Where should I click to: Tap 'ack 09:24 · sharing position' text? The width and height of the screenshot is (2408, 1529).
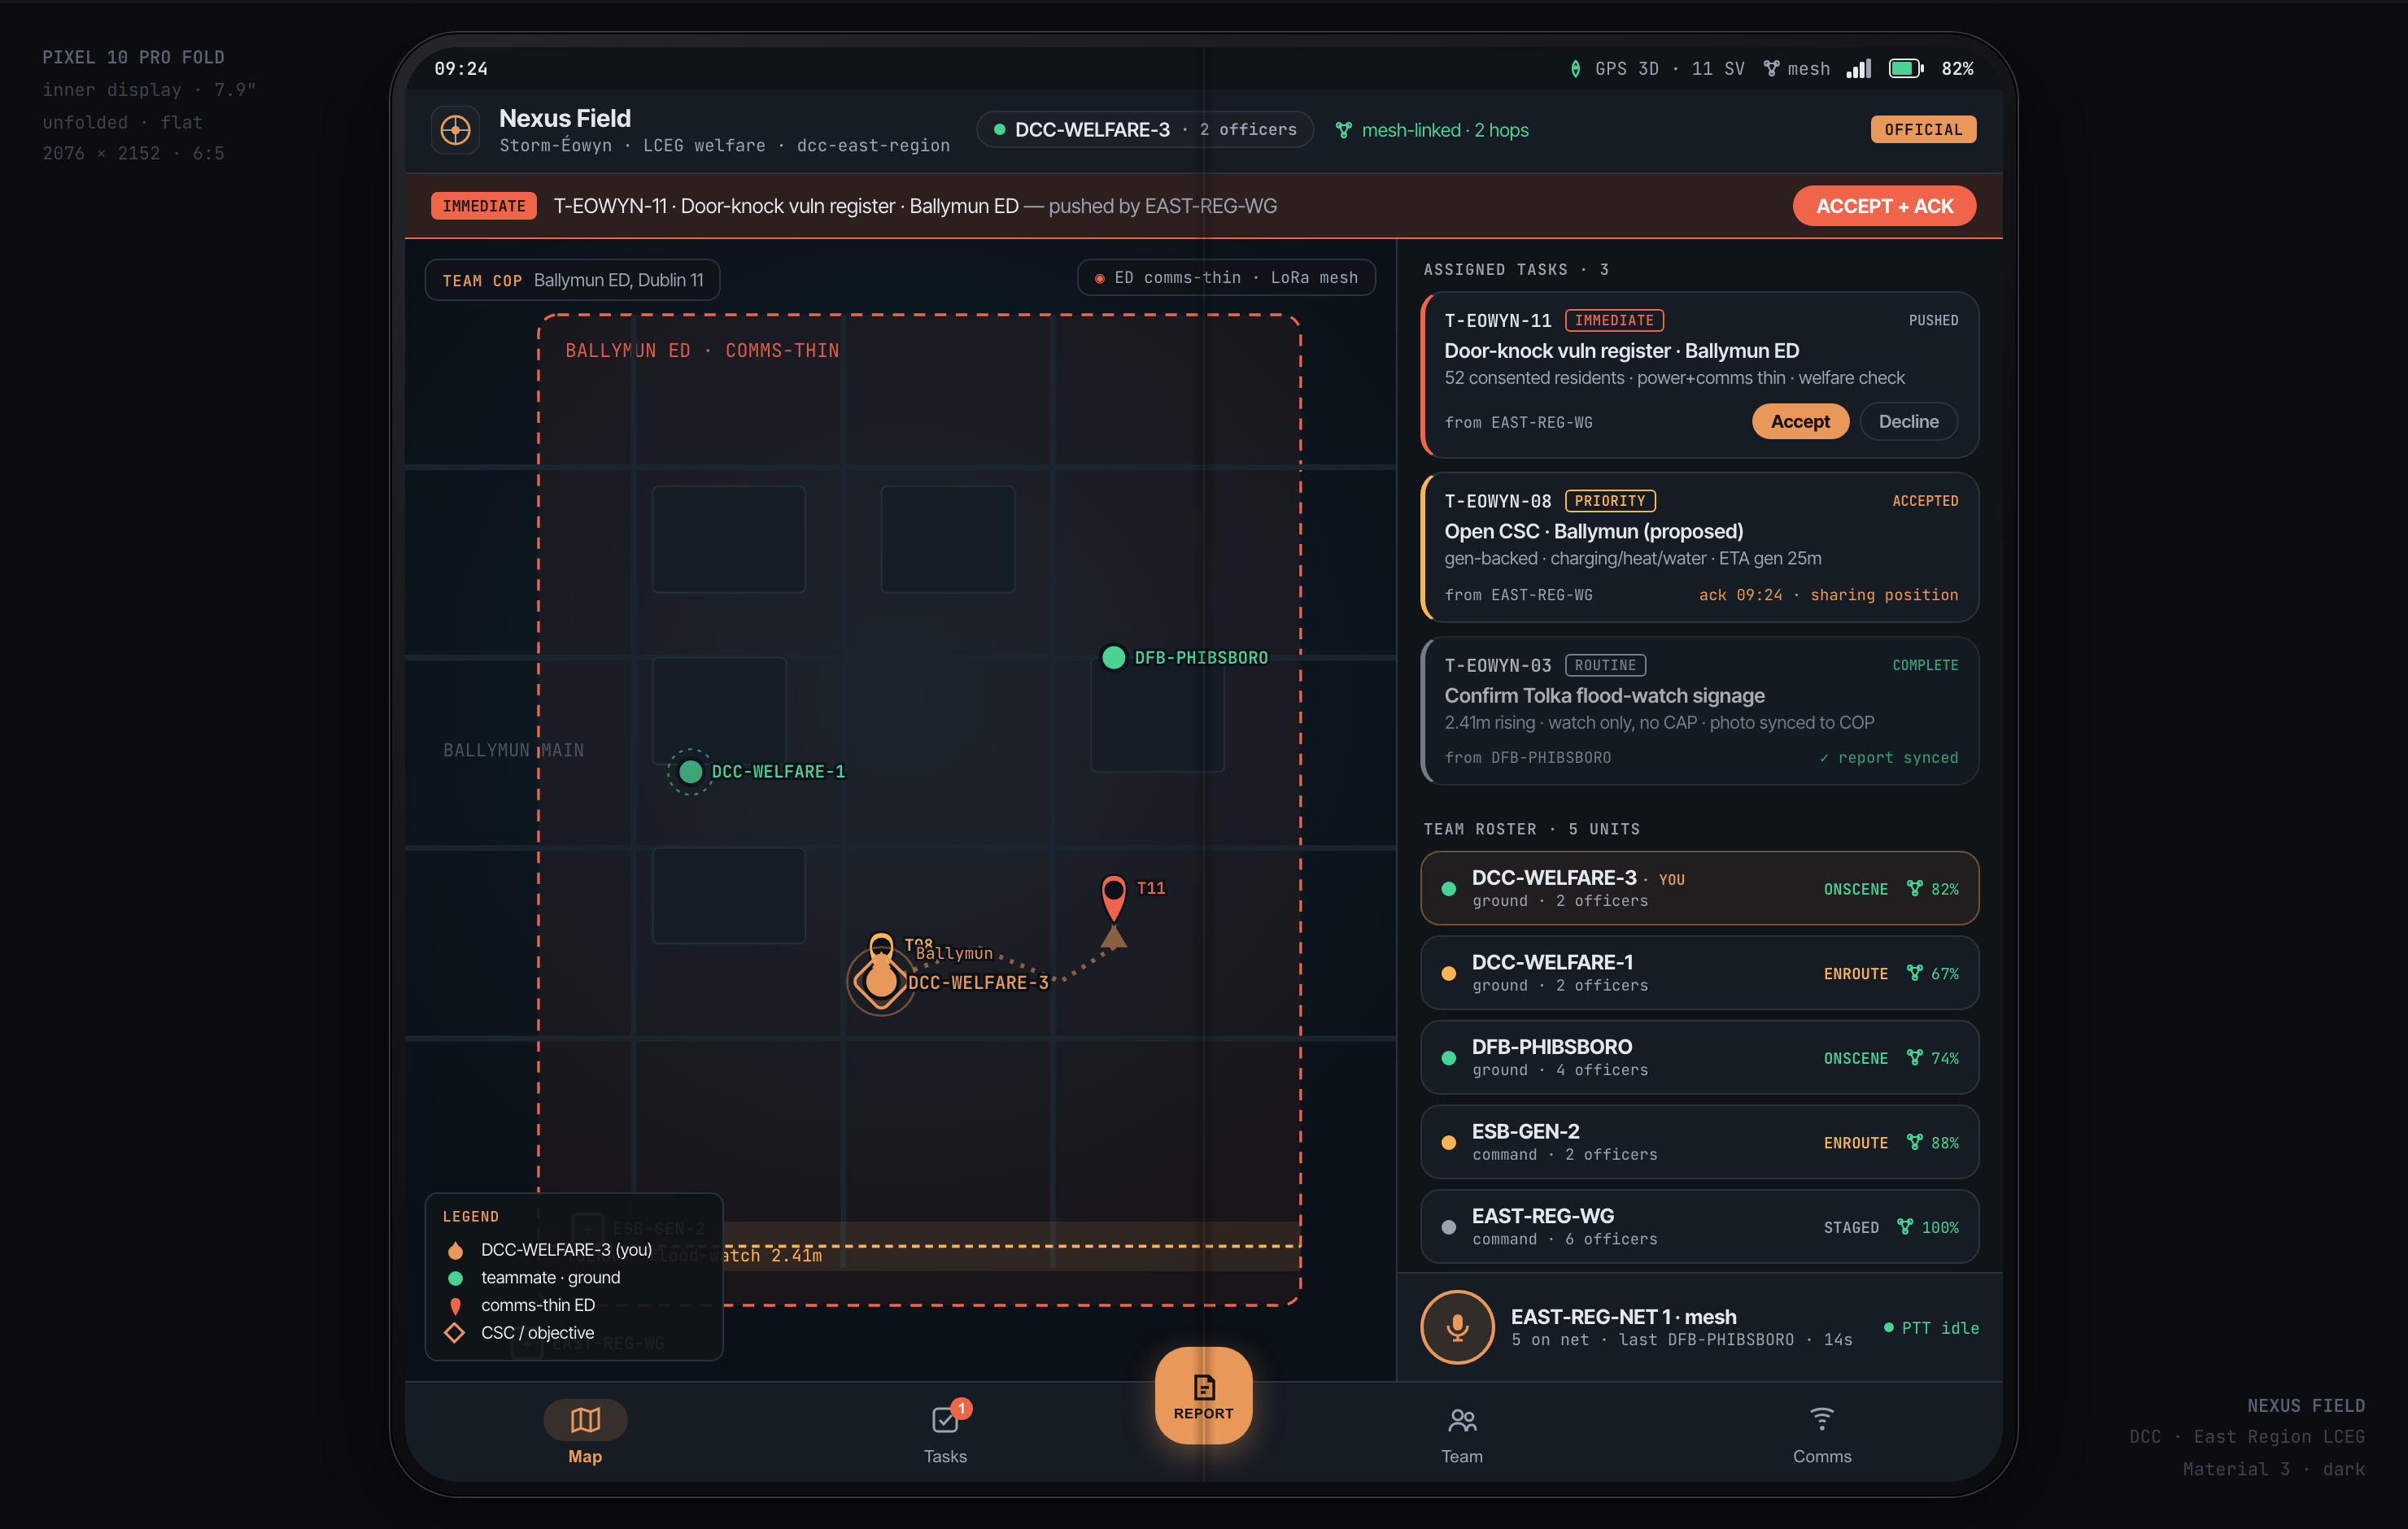(x=1828, y=595)
